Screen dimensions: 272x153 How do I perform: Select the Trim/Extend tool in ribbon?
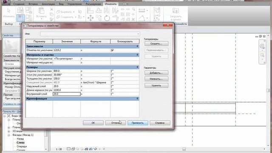click(x=115, y=18)
